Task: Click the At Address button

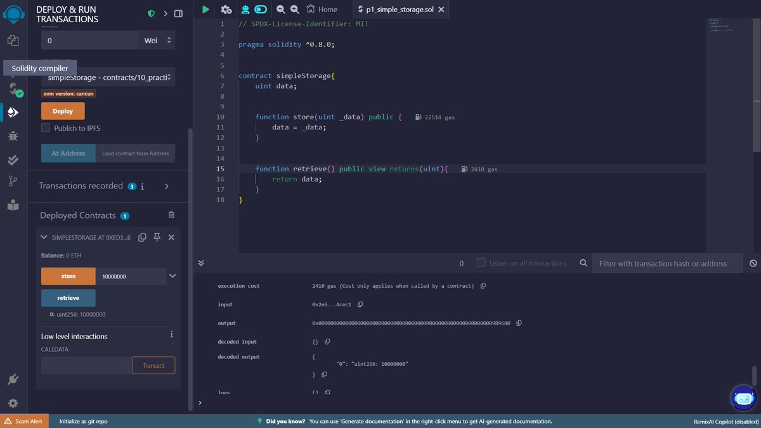Action: coord(68,153)
